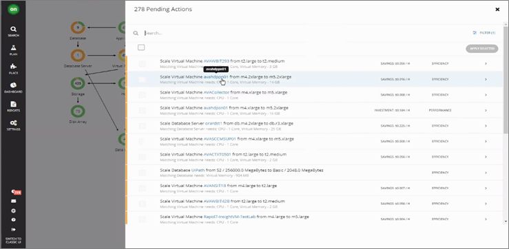This screenshot has width=509, height=249.
Task: Select the Database Server node in the background chain
Action: click(x=78, y=56)
